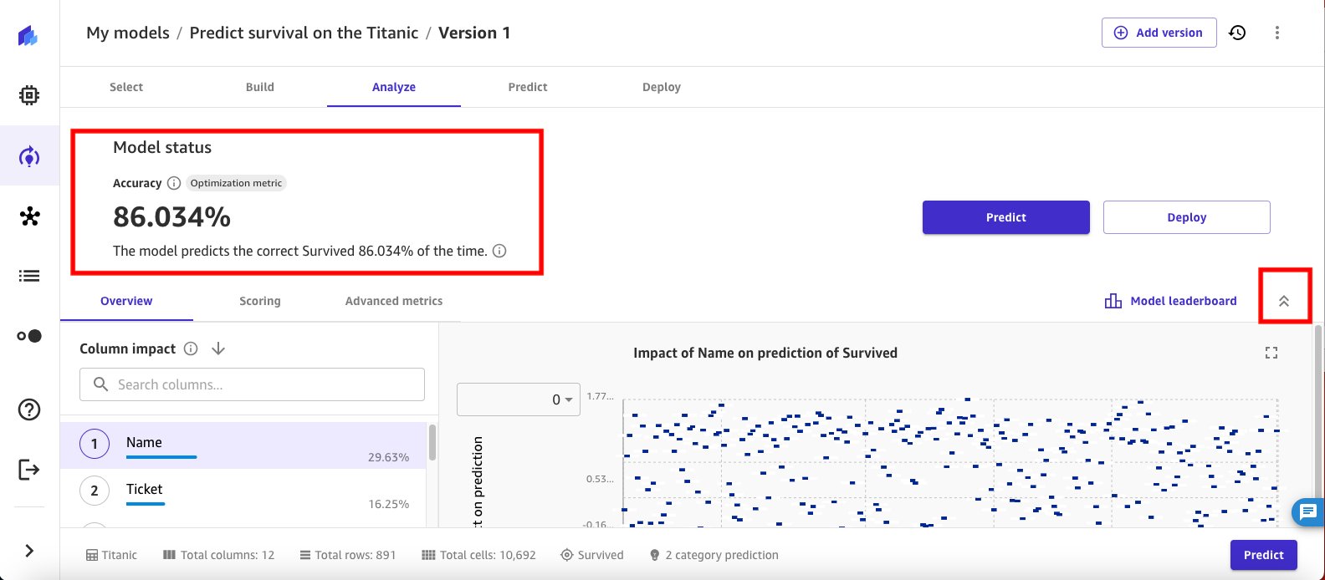Open Predict survival on the Titanic breadcrumb
This screenshot has width=1325, height=580.
[304, 33]
